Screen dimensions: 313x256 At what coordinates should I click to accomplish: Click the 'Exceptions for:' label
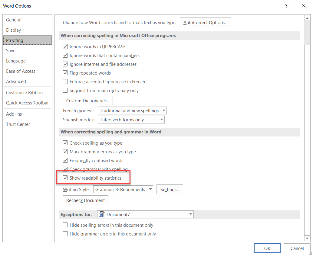pos(76,215)
